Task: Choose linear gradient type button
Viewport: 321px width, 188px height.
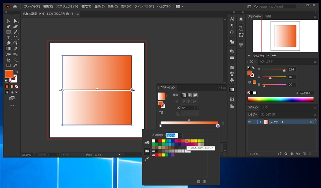Action: (x=184, y=95)
